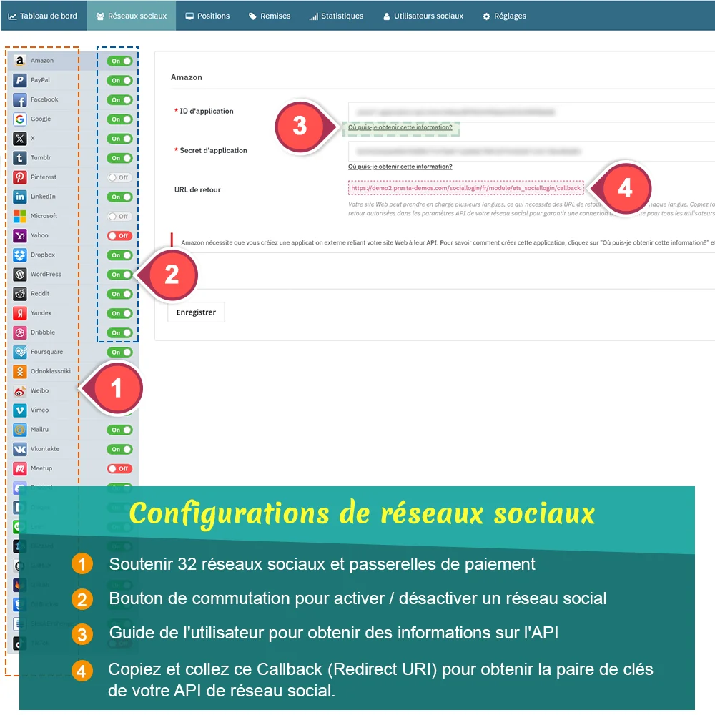Select the WordPress row label

(46, 274)
